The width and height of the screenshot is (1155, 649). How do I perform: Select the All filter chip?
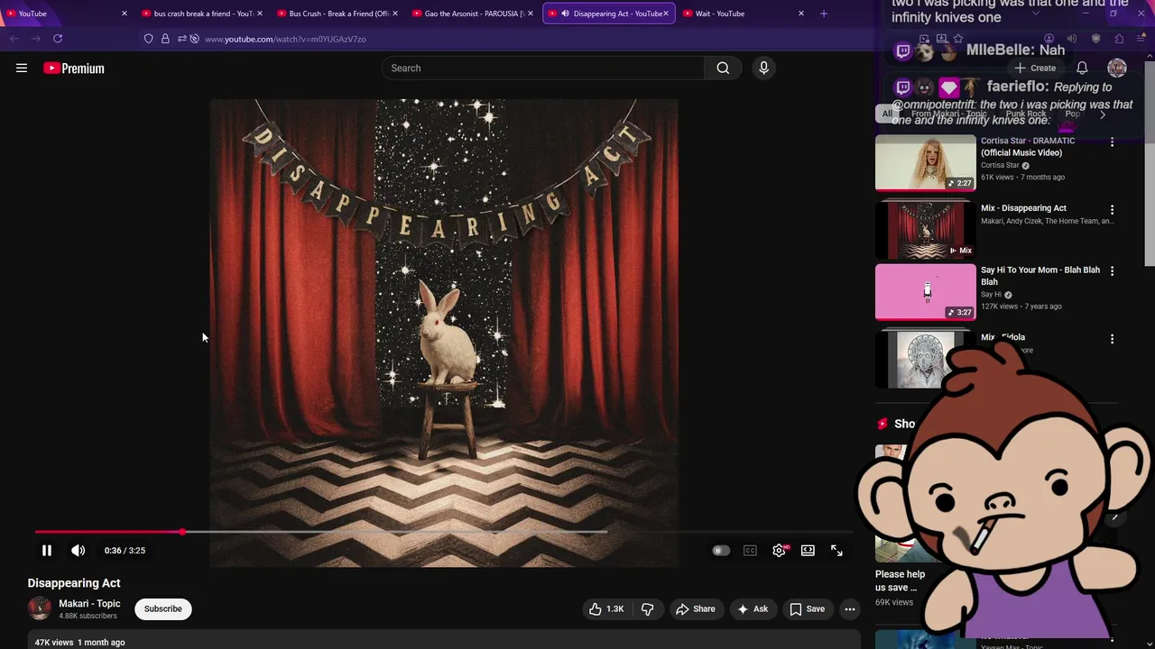pos(887,114)
